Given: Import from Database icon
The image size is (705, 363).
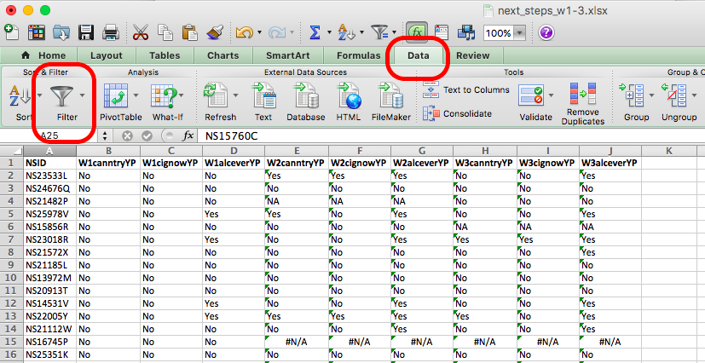Looking at the screenshot, I should pyautogui.click(x=305, y=94).
